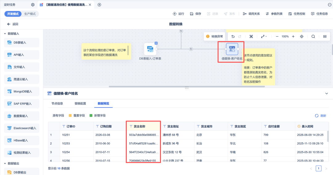Click the 货主地址 column header
The width and height of the screenshot is (333, 175).
point(177,126)
